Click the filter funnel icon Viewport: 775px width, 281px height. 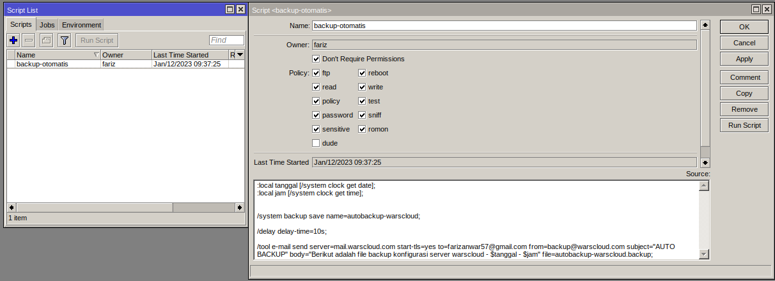pos(64,40)
